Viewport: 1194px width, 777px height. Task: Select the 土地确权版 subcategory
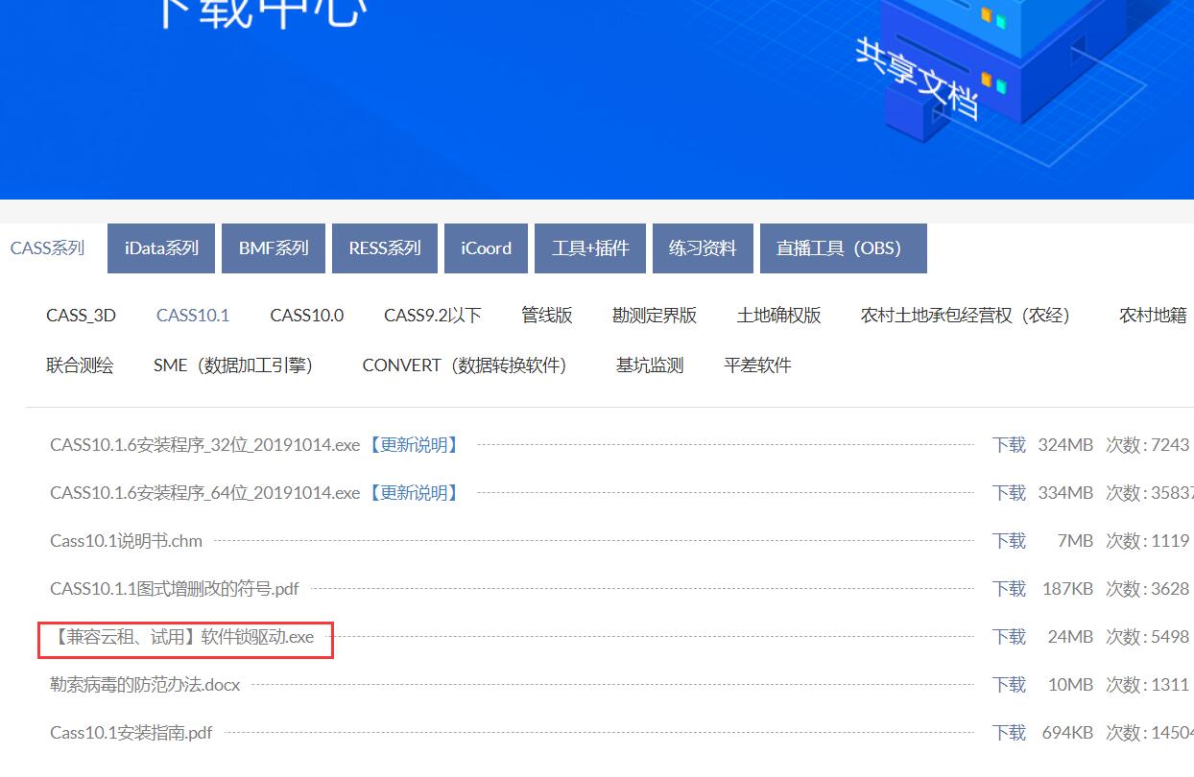click(778, 316)
